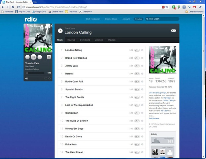This screenshot has height=159, width=206.
Task: Switch to the Reviews tab
Action: click(71, 40)
